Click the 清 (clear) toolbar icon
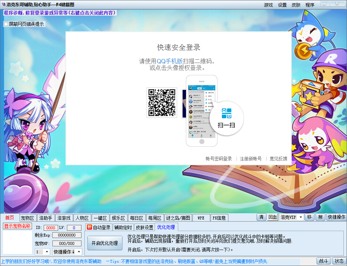 (261, 217)
